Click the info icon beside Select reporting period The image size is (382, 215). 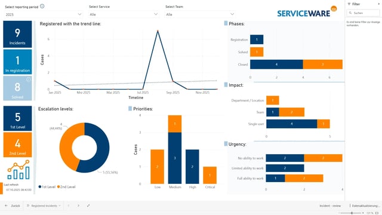tap(42, 7)
